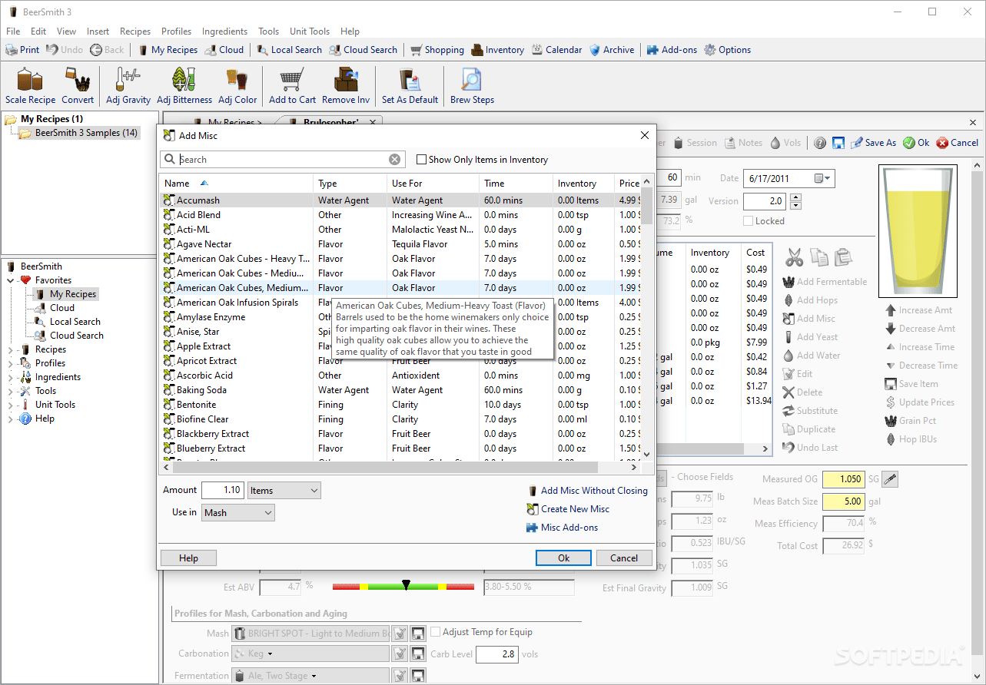
Task: Check Adjust Temp for Equip
Action: [436, 632]
